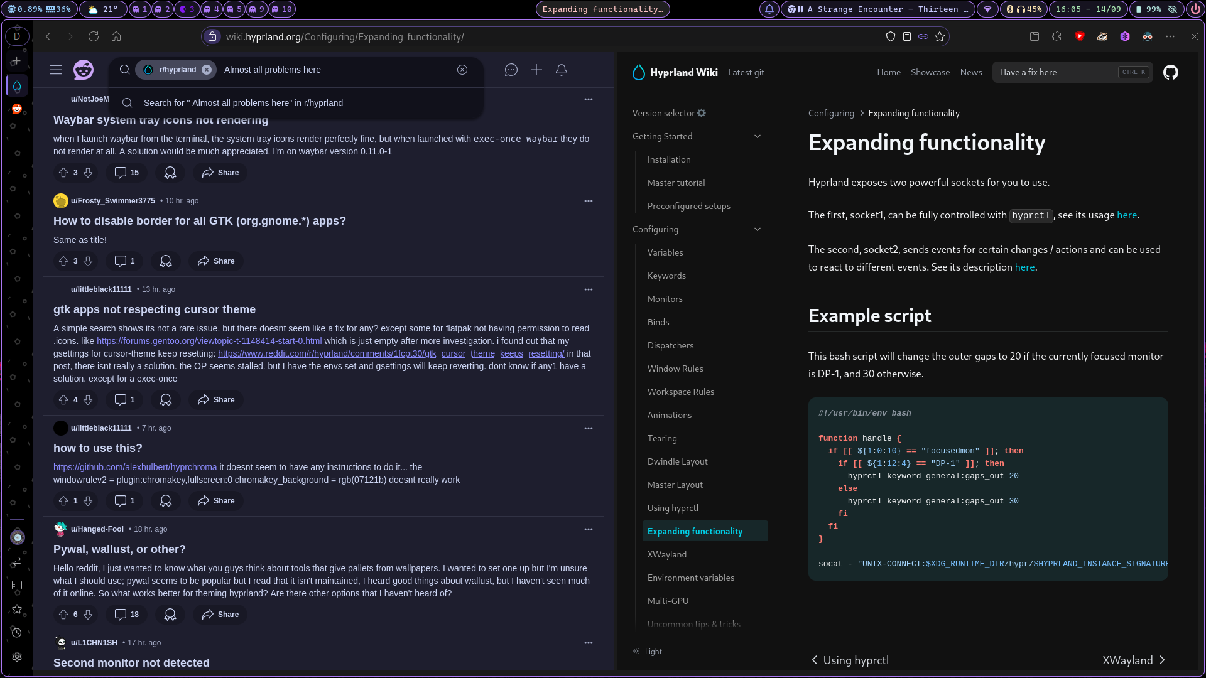
Task: Click reader view icon in address bar
Action: point(906,36)
